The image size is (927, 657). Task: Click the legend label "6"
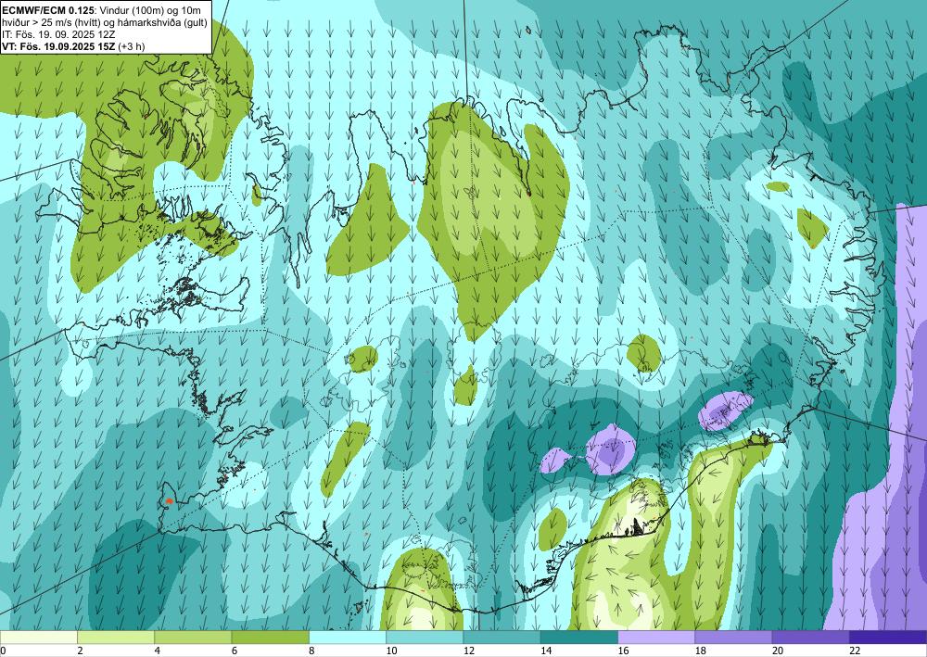pyautogui.click(x=235, y=651)
